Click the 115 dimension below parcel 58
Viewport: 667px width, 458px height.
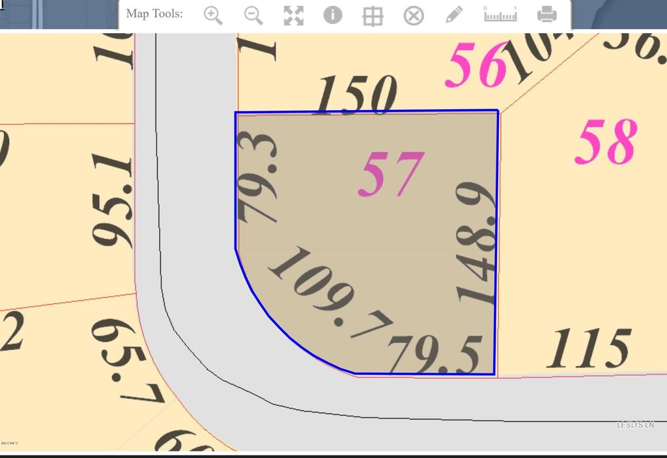click(x=589, y=349)
